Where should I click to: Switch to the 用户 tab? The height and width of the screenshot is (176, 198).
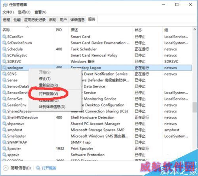click(63, 20)
